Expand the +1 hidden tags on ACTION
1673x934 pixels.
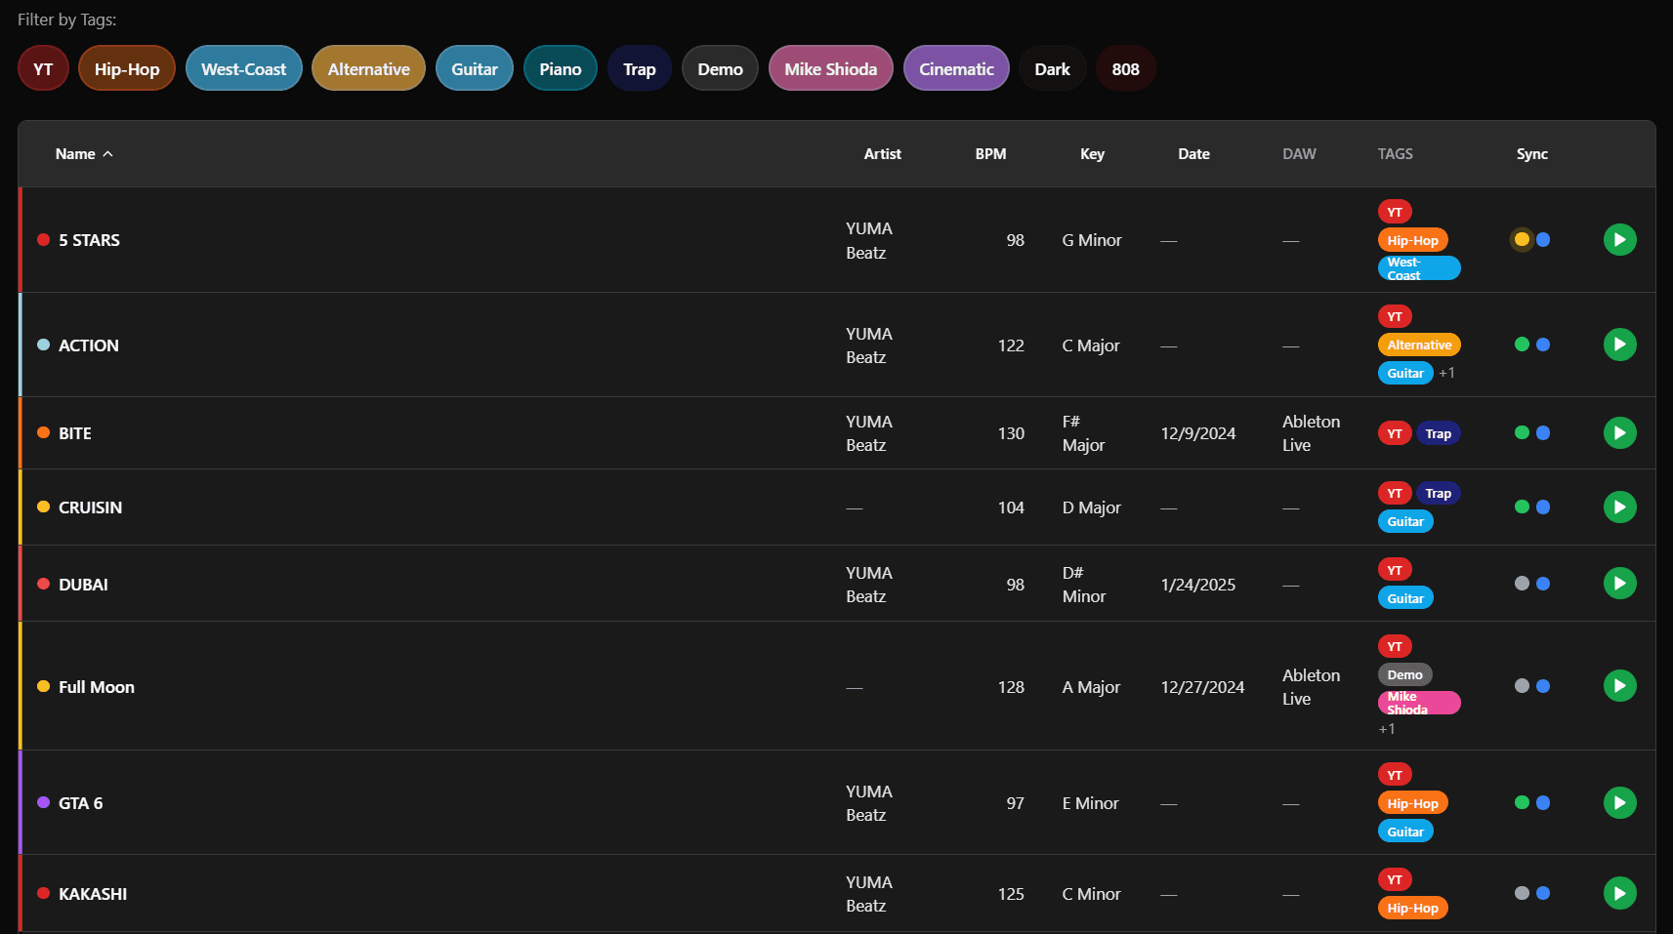point(1446,373)
